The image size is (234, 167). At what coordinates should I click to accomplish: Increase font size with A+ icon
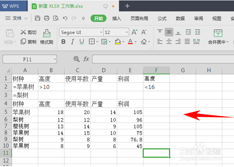(x=135, y=32)
